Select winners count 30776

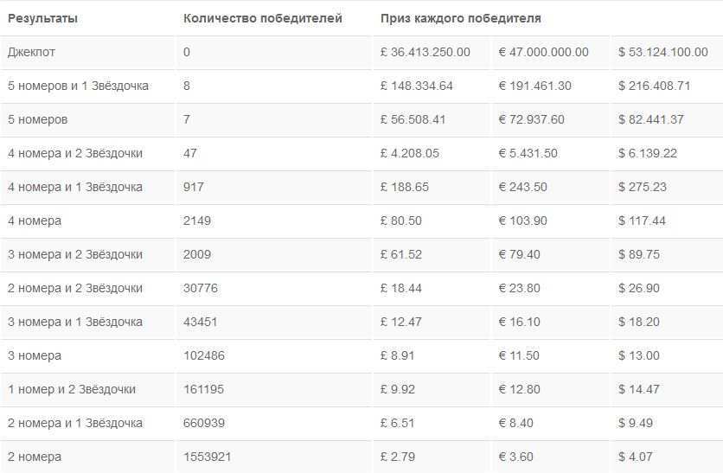200,288
